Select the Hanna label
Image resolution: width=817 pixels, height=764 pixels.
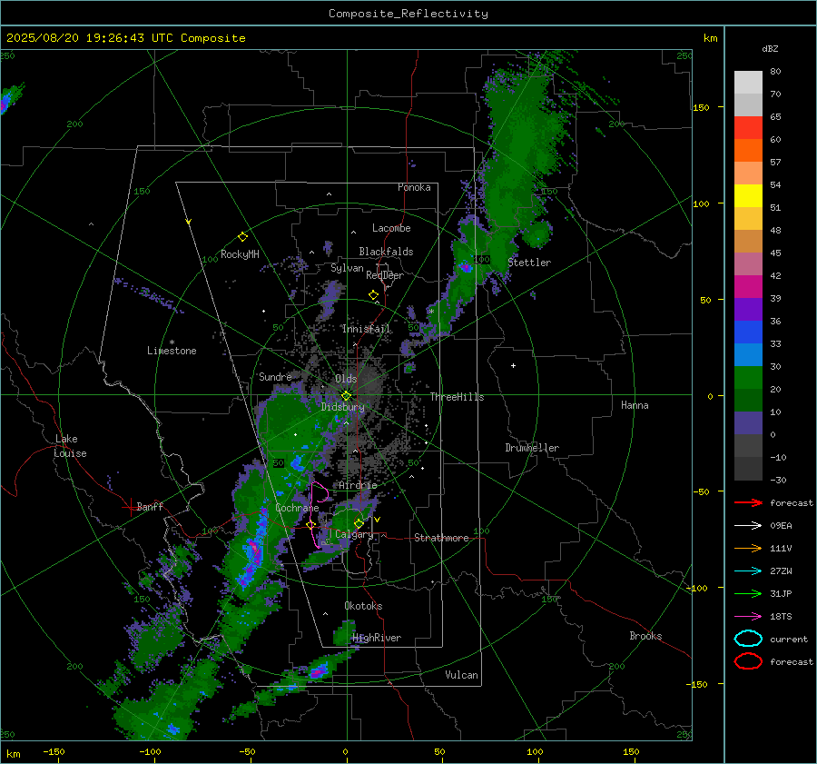tap(635, 405)
